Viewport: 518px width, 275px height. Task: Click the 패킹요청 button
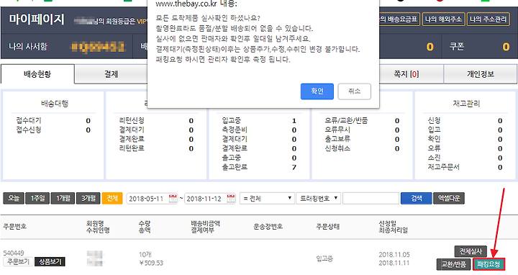click(489, 264)
